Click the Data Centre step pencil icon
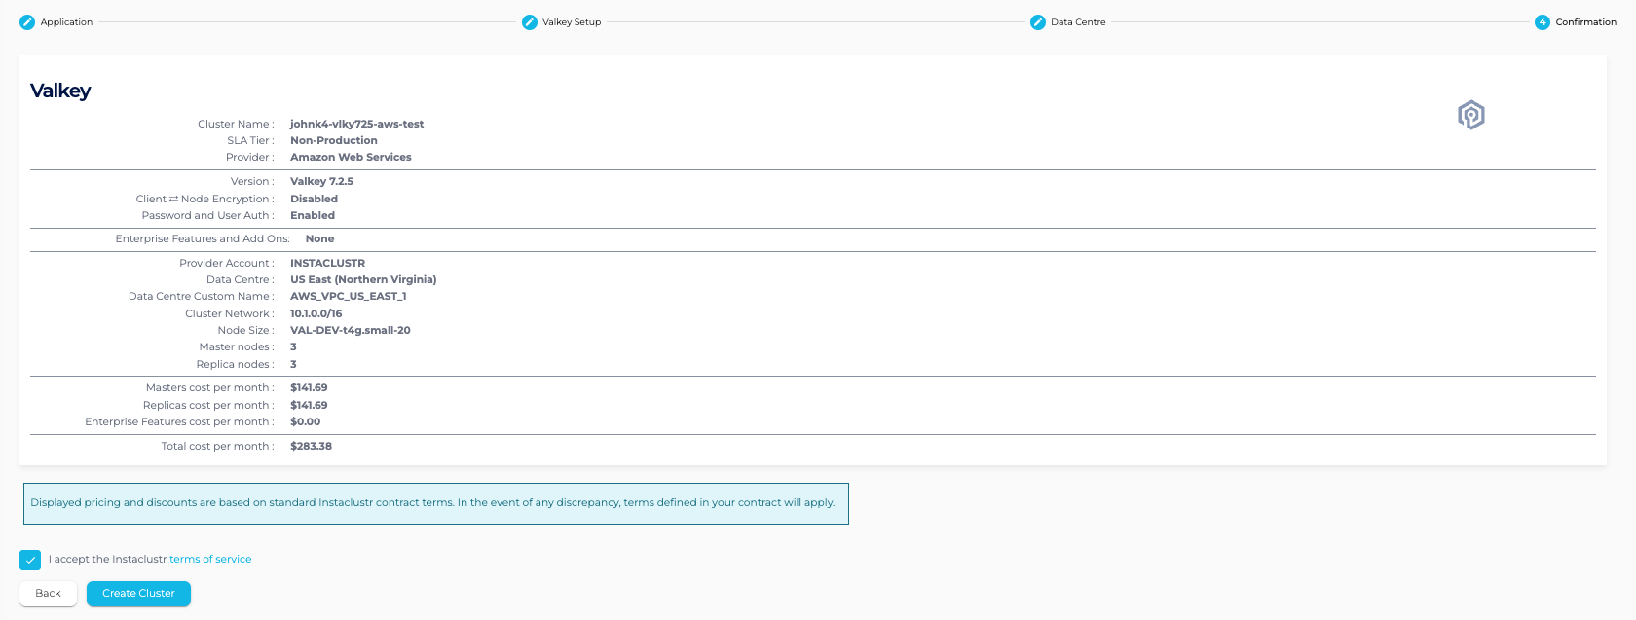 [x=1038, y=22]
